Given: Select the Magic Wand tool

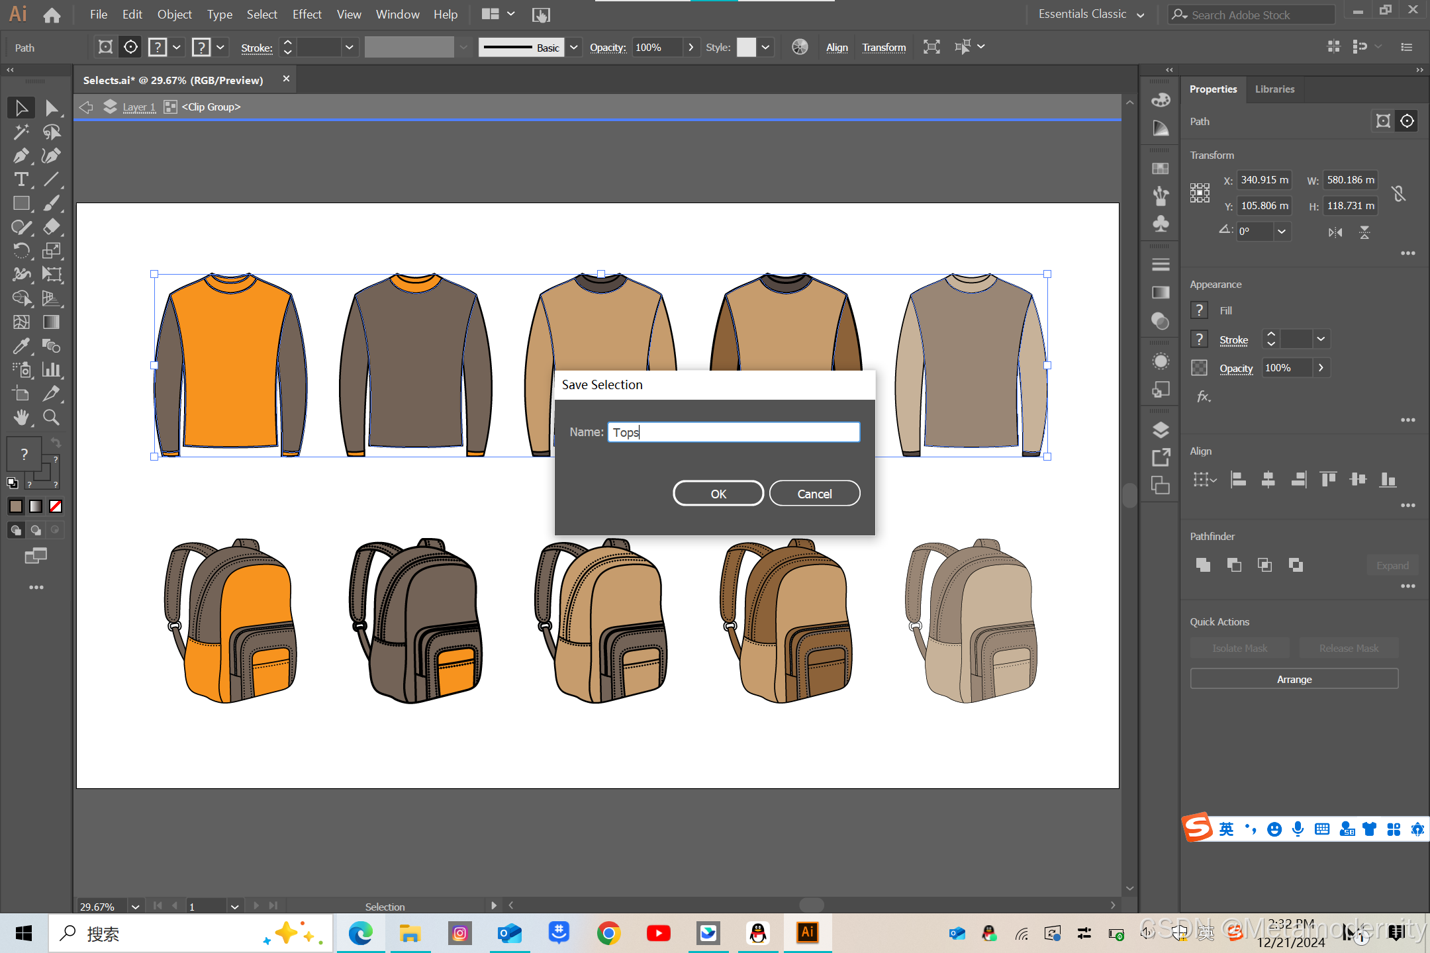Looking at the screenshot, I should click(21, 132).
